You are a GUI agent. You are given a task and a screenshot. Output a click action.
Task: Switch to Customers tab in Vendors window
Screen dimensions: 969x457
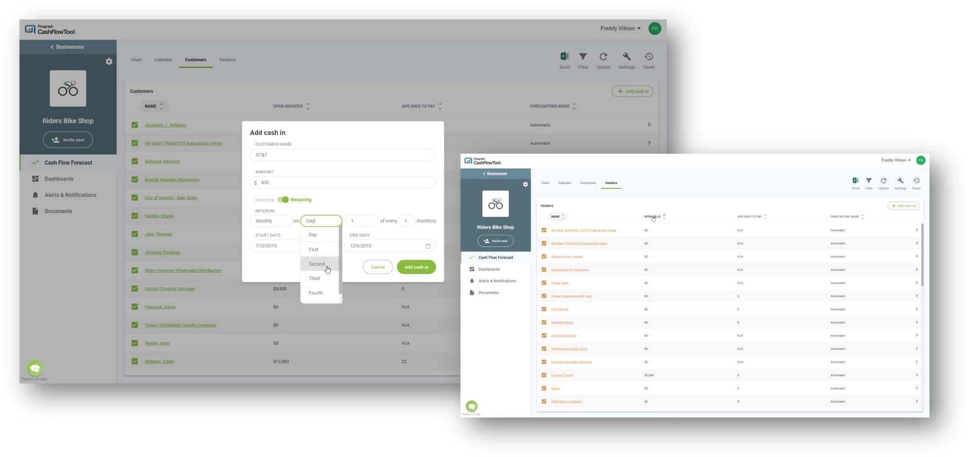coord(588,183)
